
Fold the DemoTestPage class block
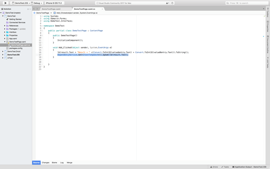42,31
